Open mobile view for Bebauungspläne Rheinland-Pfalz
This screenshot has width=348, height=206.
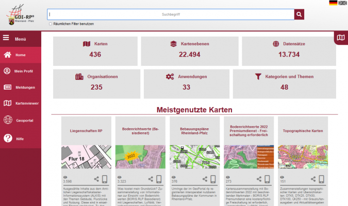[213, 179]
